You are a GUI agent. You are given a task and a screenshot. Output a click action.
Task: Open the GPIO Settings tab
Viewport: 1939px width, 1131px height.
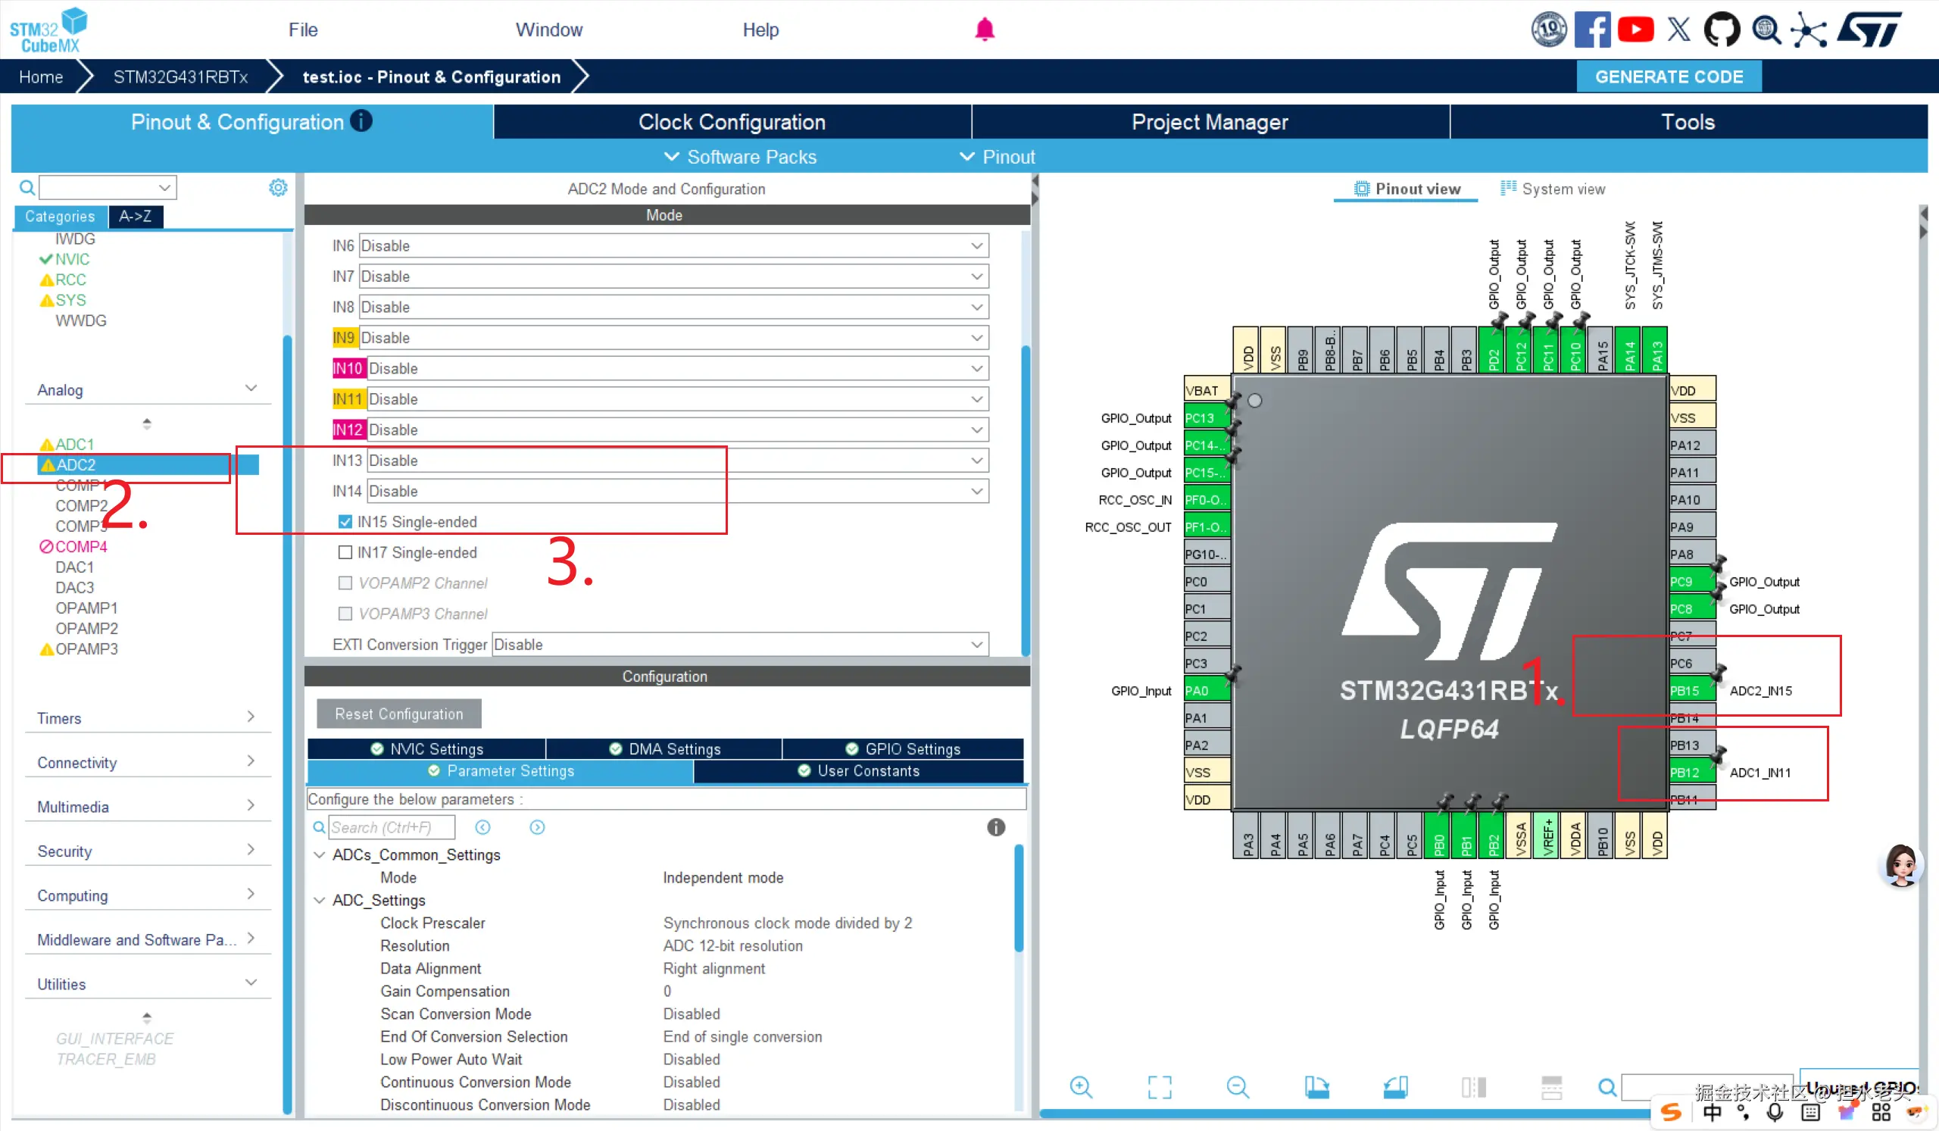tap(904, 748)
